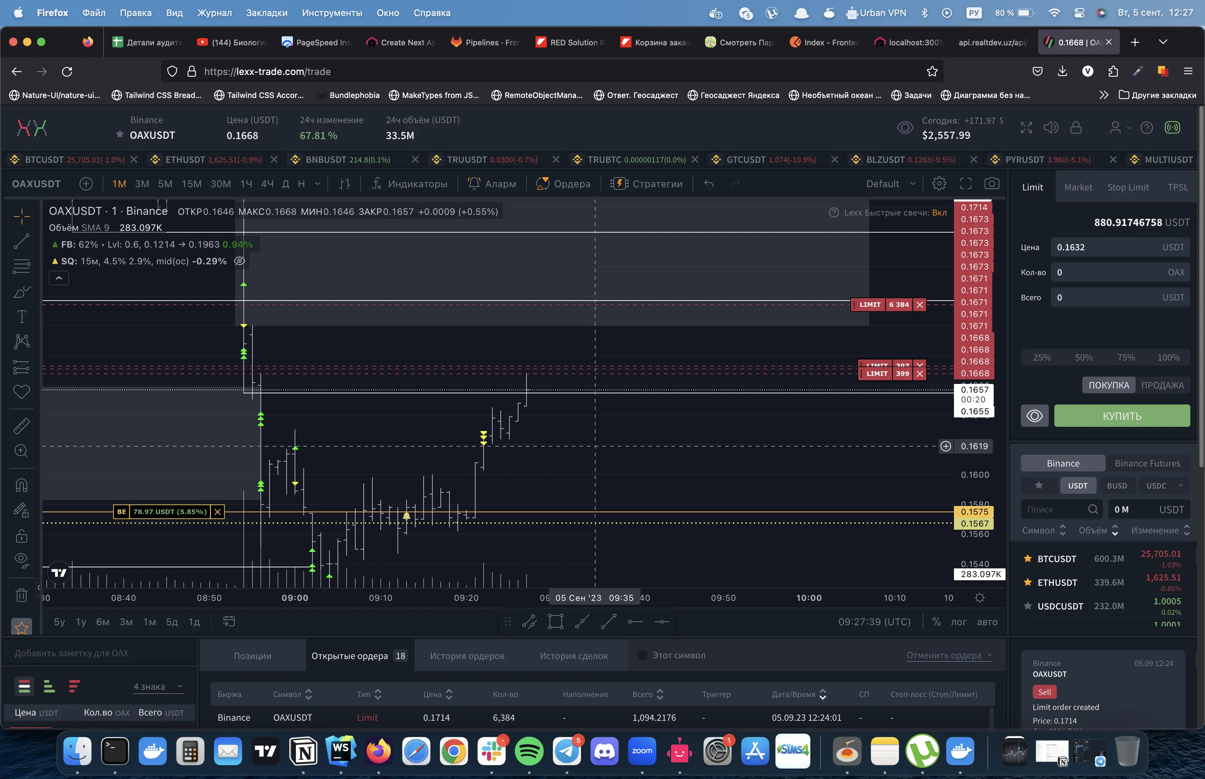1205x779 pixels.
Task: Mute sound with speaker icon in header
Action: 1051,128
